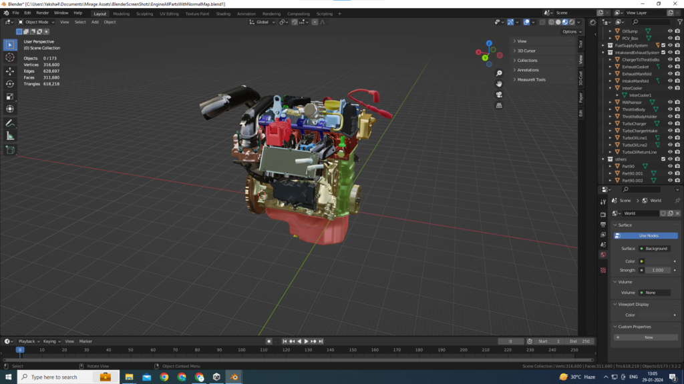
Task: Switch to the Shading workspace tab
Action: pyautogui.click(x=223, y=13)
